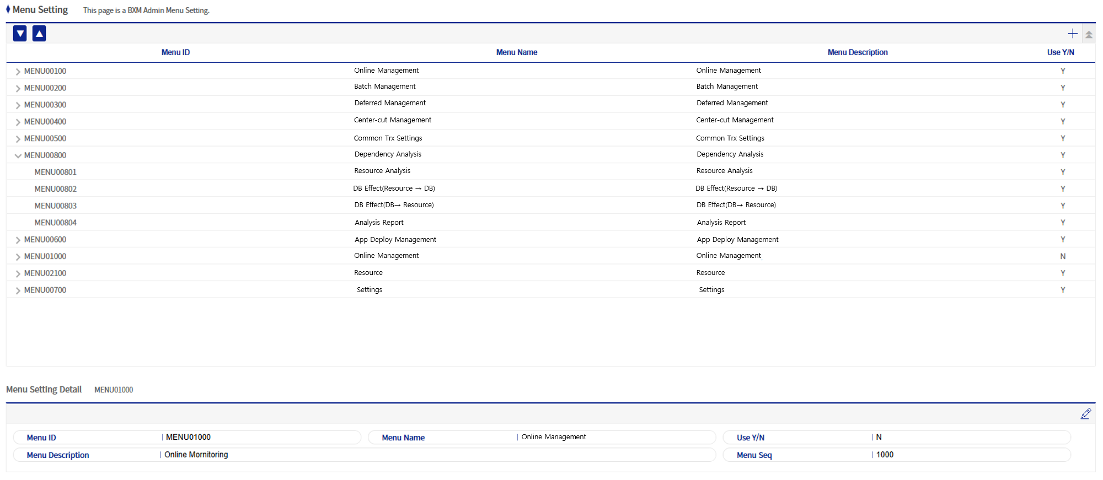Collapse the MENU00800 tree node
This screenshot has height=480, width=1103.
coord(18,156)
